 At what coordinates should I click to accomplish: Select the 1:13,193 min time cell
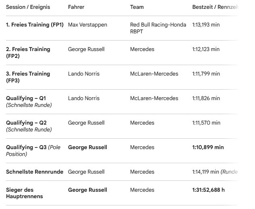click(206, 25)
